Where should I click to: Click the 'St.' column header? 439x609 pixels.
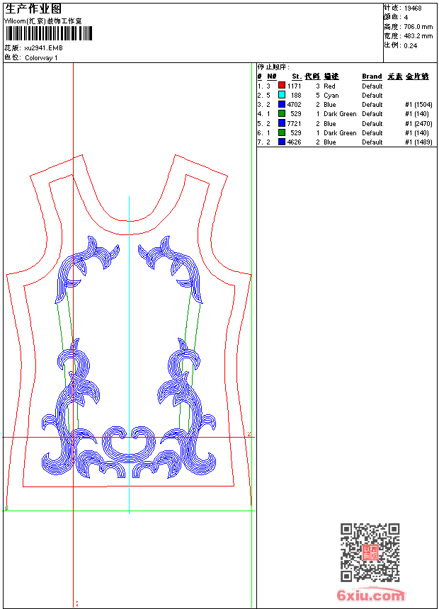(x=297, y=76)
